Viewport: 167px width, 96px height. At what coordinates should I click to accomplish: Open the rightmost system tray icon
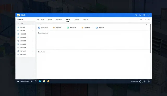[x=149, y=81]
